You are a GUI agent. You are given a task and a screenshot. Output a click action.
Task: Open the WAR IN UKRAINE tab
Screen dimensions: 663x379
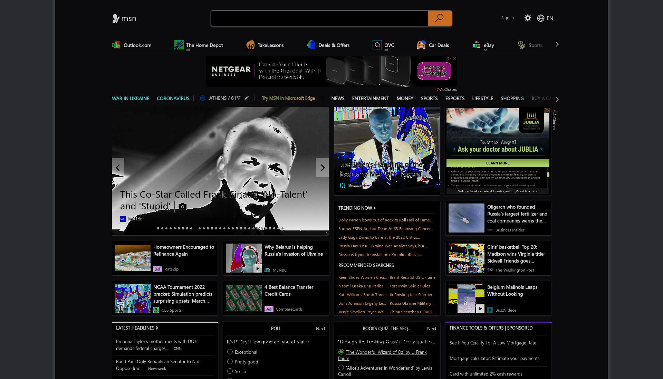131,98
